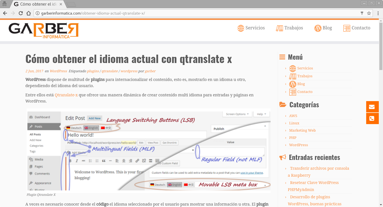383x207 pixels.
Task: Open the WordPress category in sidebar
Action: 298,145
